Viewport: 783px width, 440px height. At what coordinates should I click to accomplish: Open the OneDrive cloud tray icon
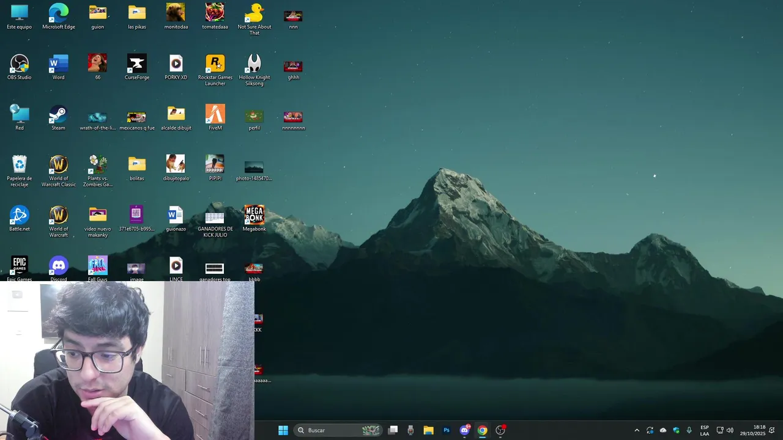click(663, 430)
